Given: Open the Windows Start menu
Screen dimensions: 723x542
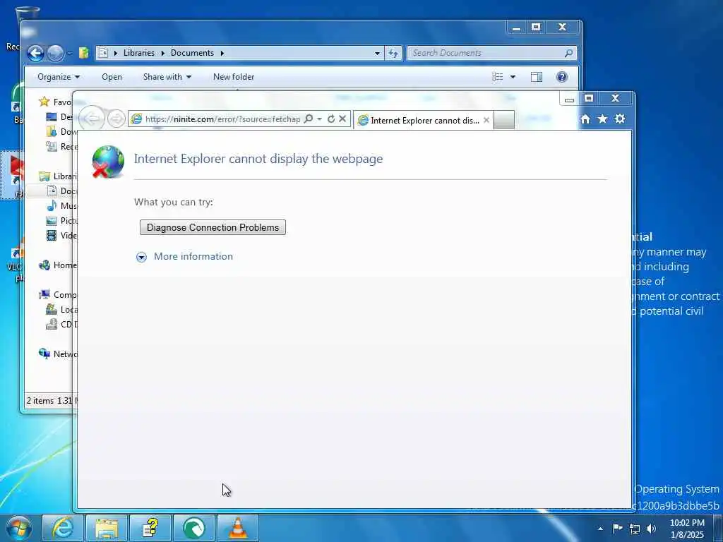Looking at the screenshot, I should coord(19,528).
